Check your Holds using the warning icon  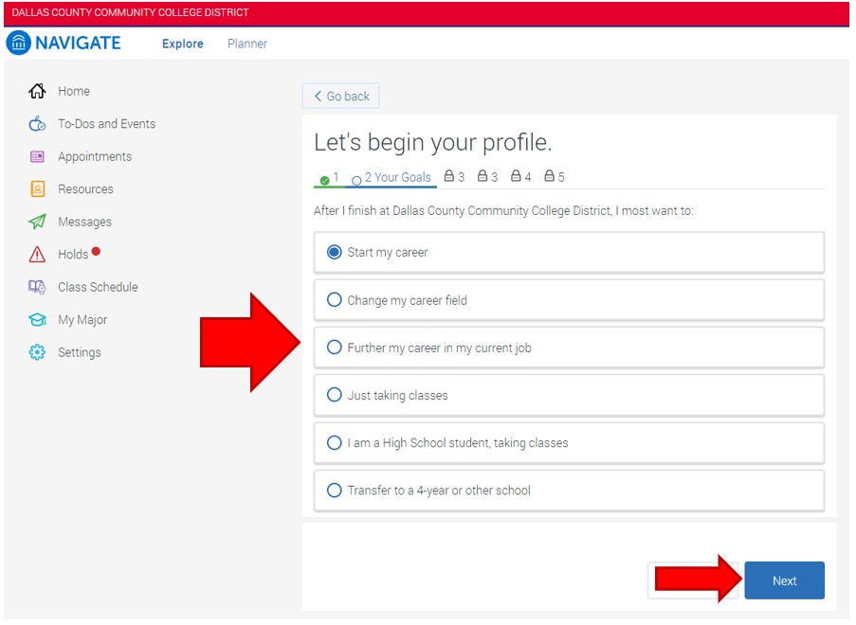pyautogui.click(x=35, y=254)
